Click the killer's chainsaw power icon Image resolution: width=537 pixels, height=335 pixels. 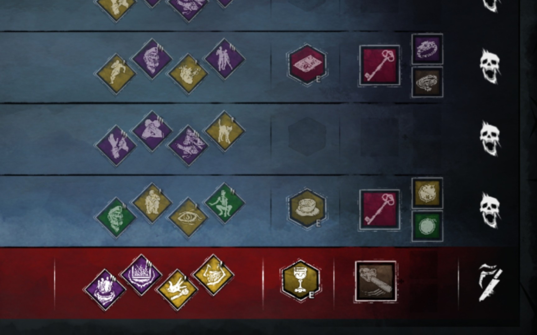[x=376, y=281]
